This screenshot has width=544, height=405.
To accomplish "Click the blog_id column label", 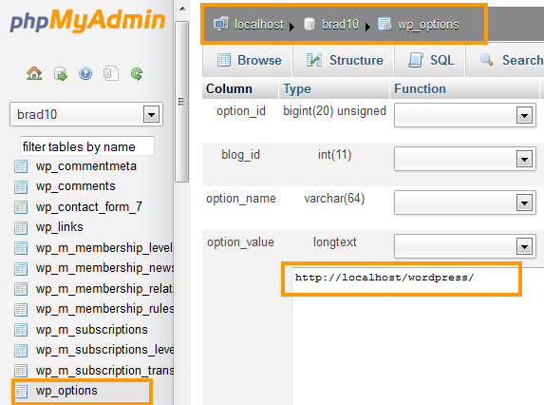I will (241, 155).
